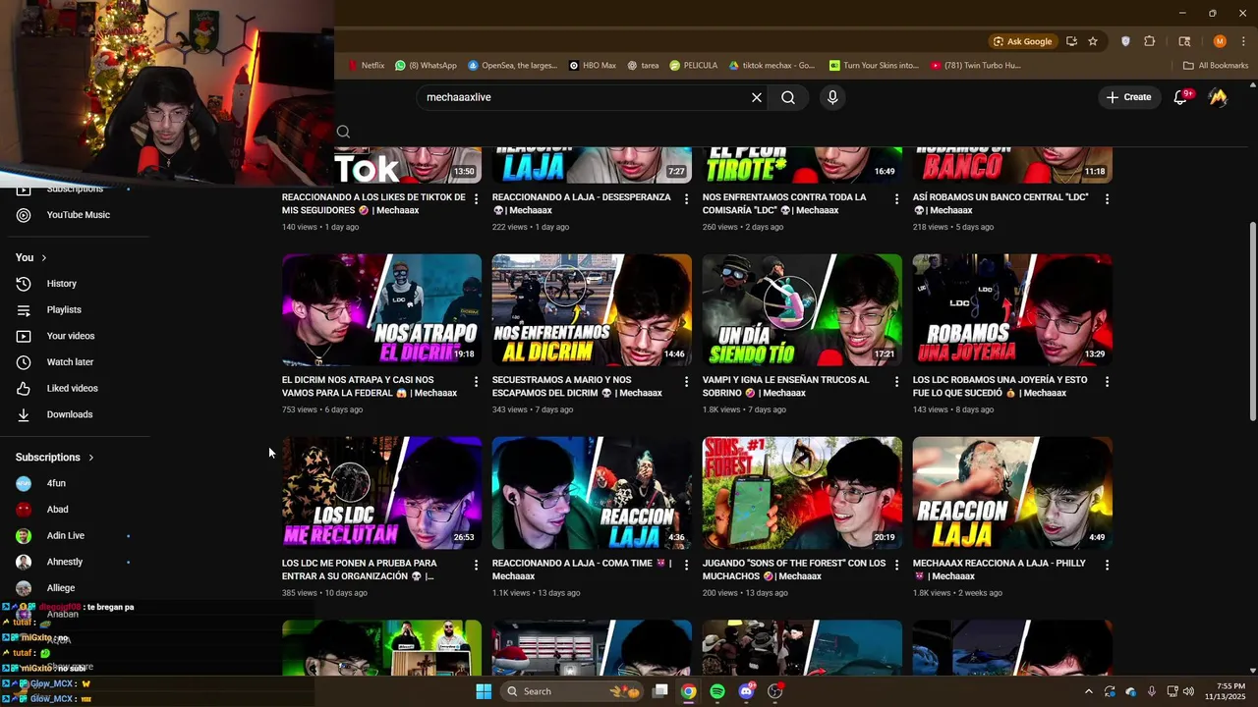
Task: Open YouTube notifications bell
Action: (x=1181, y=97)
